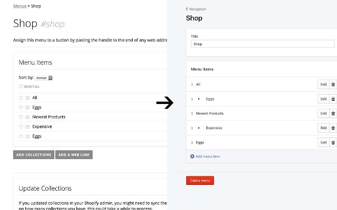This screenshot has width=337, height=210.
Task: Click 'Newest Products' label in Navigation panel
Action: coord(210,113)
